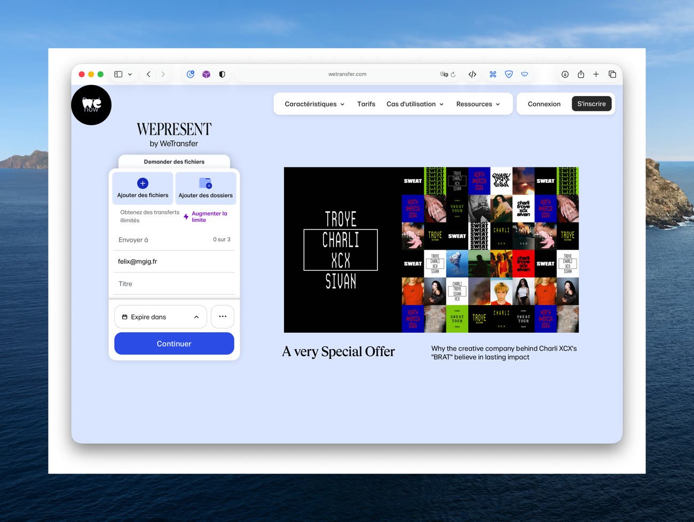This screenshot has height=522, width=694.
Task: Click Ajouter des dossiers folder button
Action: [x=206, y=188]
